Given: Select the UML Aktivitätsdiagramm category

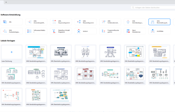Looking at the screenshot, I should (135, 22).
